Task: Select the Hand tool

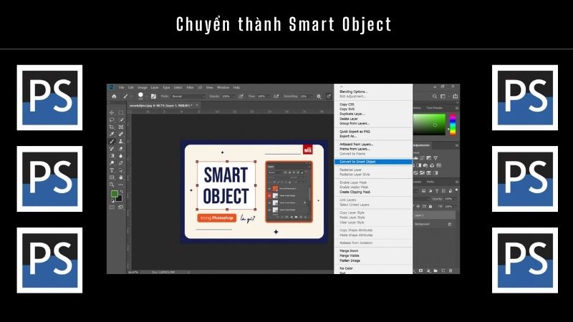Action: [x=120, y=177]
